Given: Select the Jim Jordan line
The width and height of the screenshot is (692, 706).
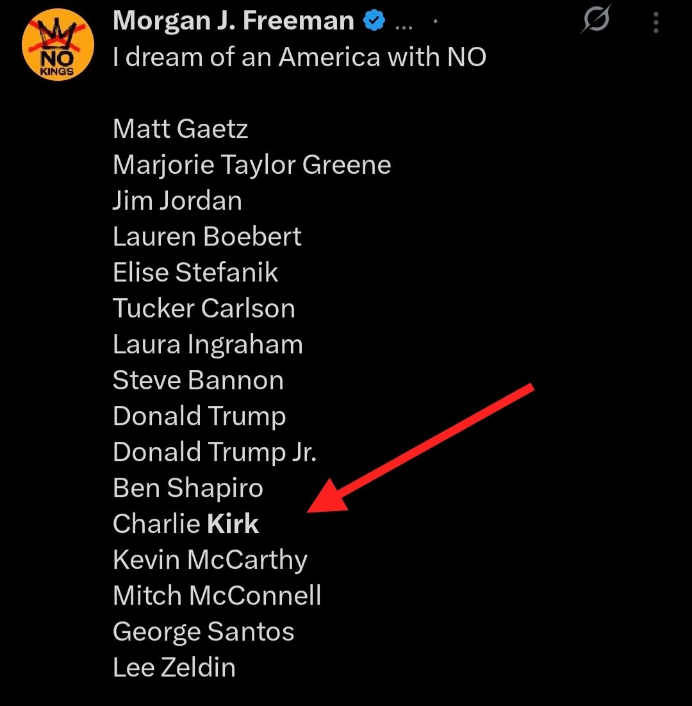Looking at the screenshot, I should point(177,201).
